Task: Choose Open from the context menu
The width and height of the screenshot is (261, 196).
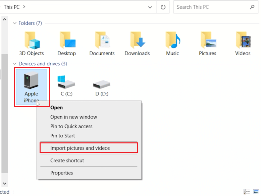Action: pos(89,108)
